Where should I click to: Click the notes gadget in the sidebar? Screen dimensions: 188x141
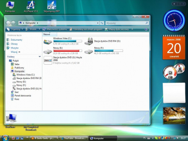(174, 93)
